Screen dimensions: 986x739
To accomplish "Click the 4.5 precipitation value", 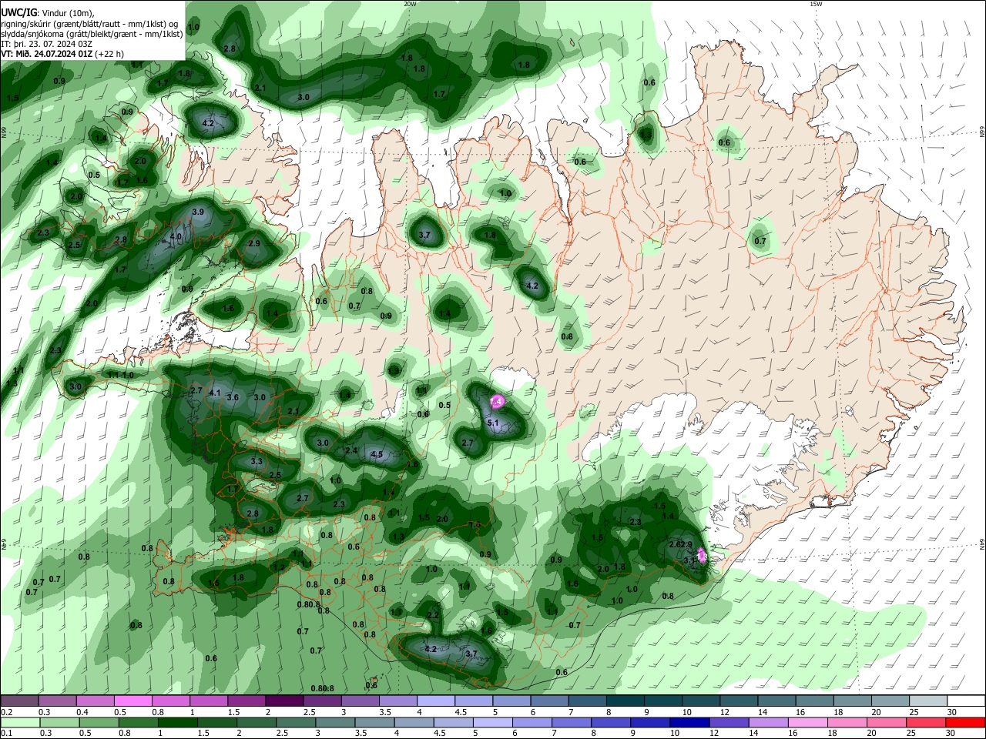I will pos(377,455).
